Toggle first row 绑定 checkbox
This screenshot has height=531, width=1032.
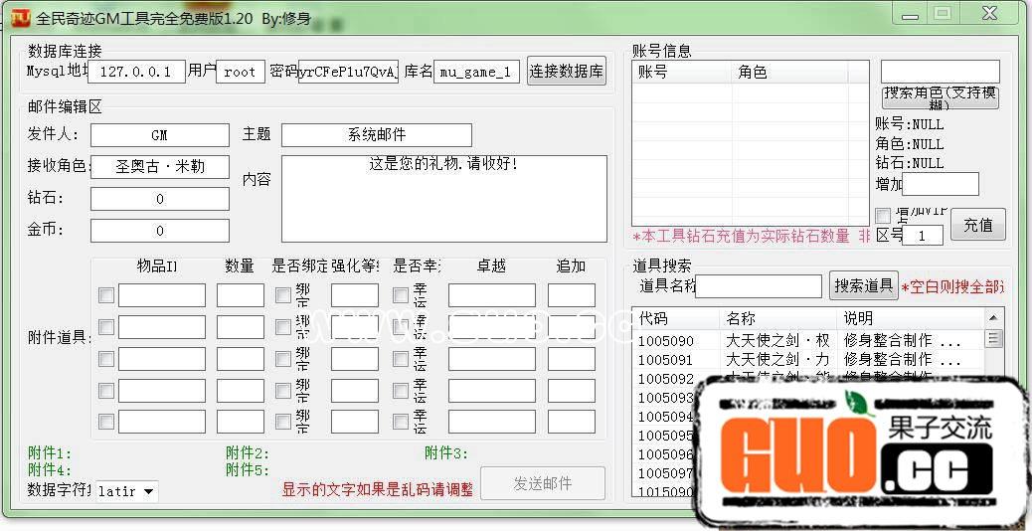[283, 295]
